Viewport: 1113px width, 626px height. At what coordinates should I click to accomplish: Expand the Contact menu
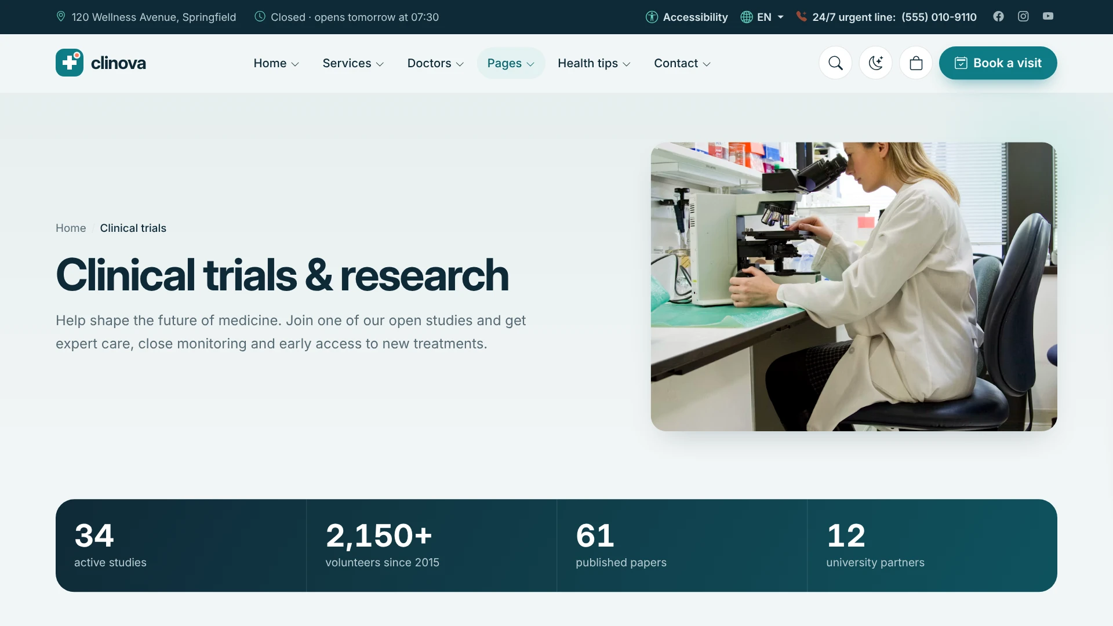(682, 63)
